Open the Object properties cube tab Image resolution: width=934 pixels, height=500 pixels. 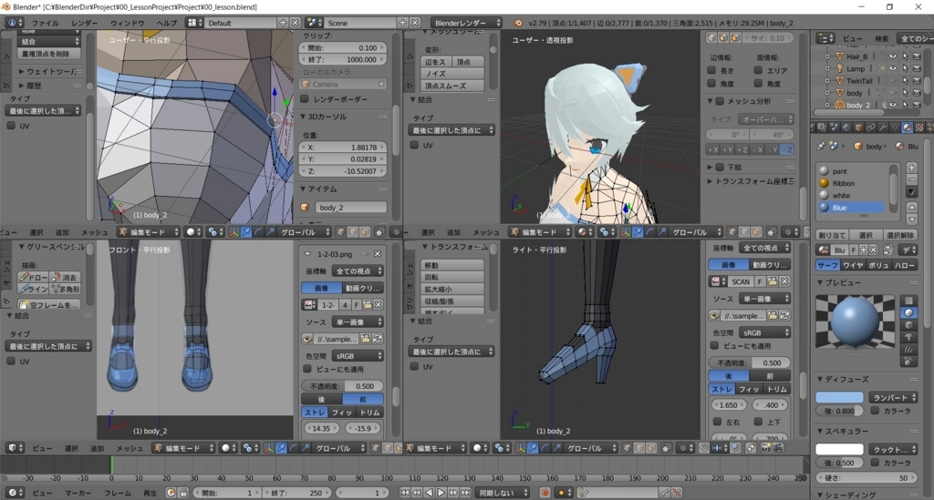[858, 128]
